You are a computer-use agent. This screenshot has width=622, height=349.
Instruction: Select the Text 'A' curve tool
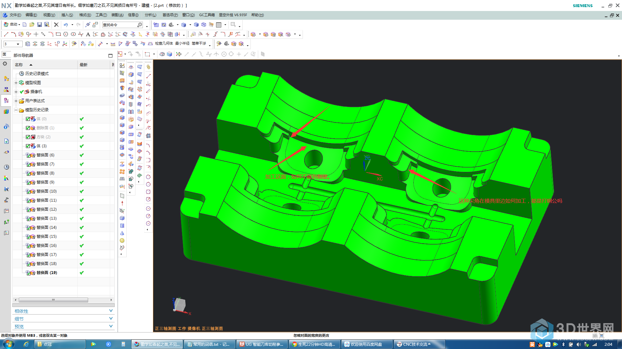[88, 34]
